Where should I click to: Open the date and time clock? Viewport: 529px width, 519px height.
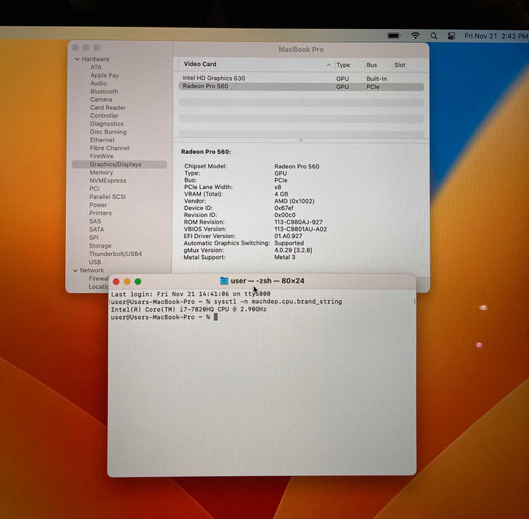point(496,36)
